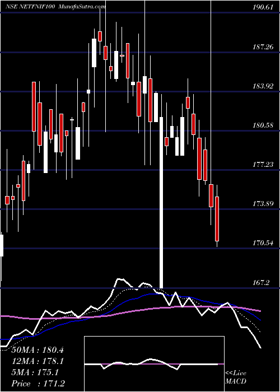Click the 177.23 price axis label
The width and height of the screenshot is (280, 392).
point(263,165)
